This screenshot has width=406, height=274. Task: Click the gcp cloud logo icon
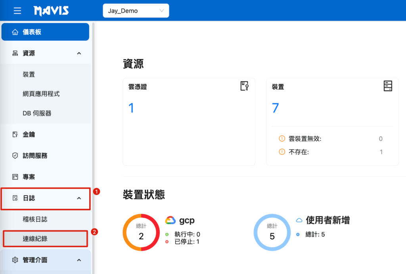coord(170,221)
